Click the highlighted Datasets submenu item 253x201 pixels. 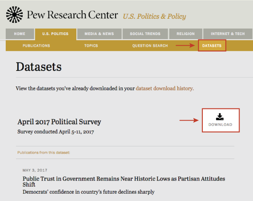click(x=212, y=46)
